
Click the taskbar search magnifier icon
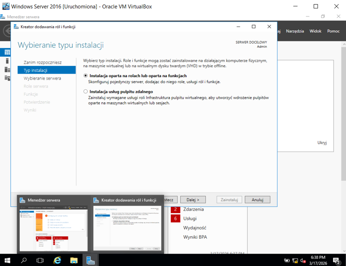[x=24, y=260]
